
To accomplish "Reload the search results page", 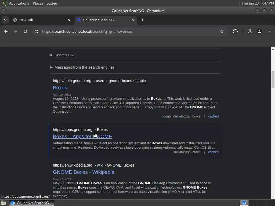I will [25, 31].
